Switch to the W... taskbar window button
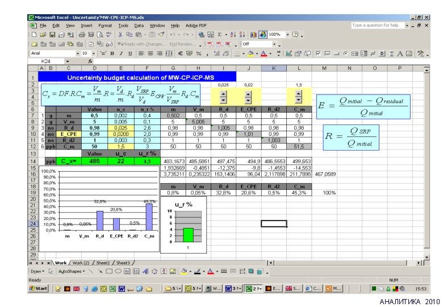443x307 pixels. coord(214,289)
